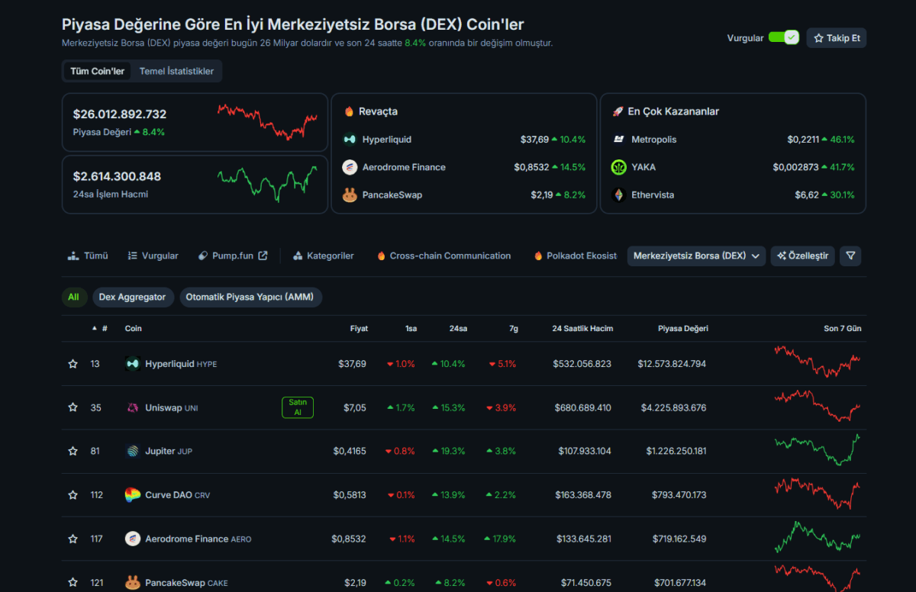This screenshot has height=592, width=916.
Task: Open the market cap sparkline chart
Action: click(267, 121)
